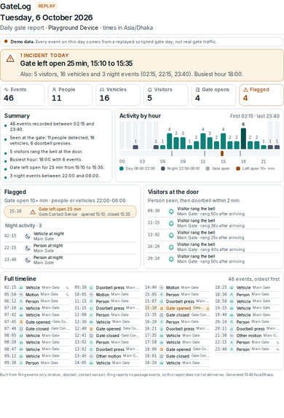Click the orange gate icon on the 15:10 timeline row

162,308
